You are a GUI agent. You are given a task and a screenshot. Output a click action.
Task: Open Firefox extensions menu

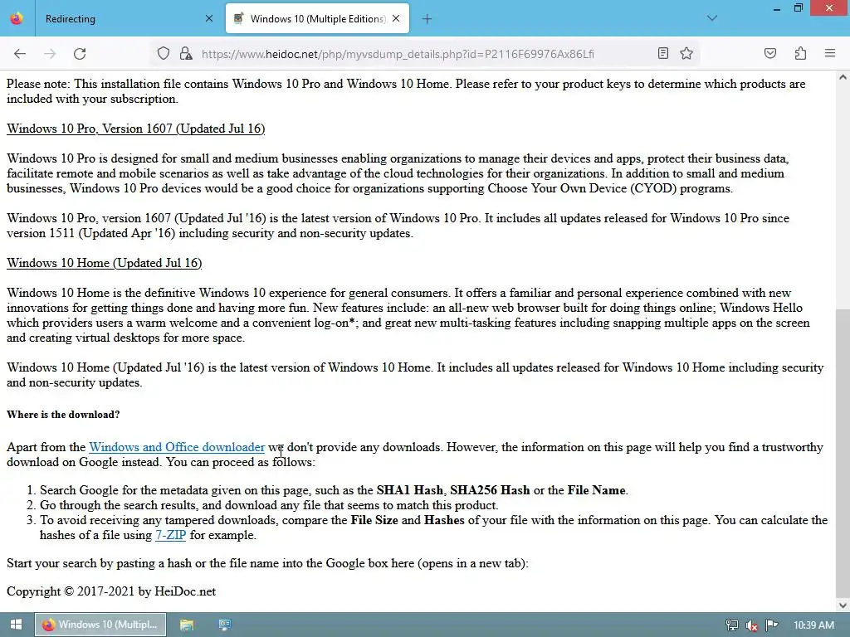coord(800,53)
